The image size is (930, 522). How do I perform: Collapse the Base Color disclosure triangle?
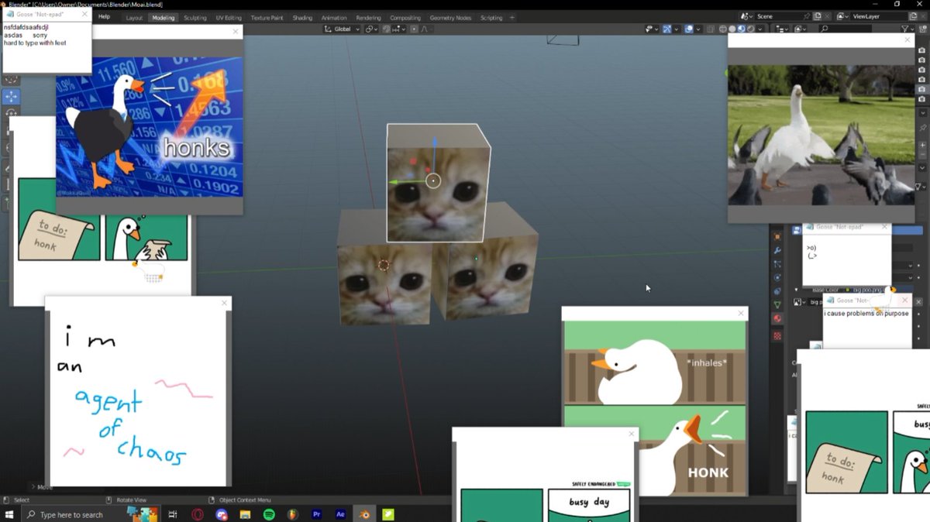pyautogui.click(x=796, y=289)
